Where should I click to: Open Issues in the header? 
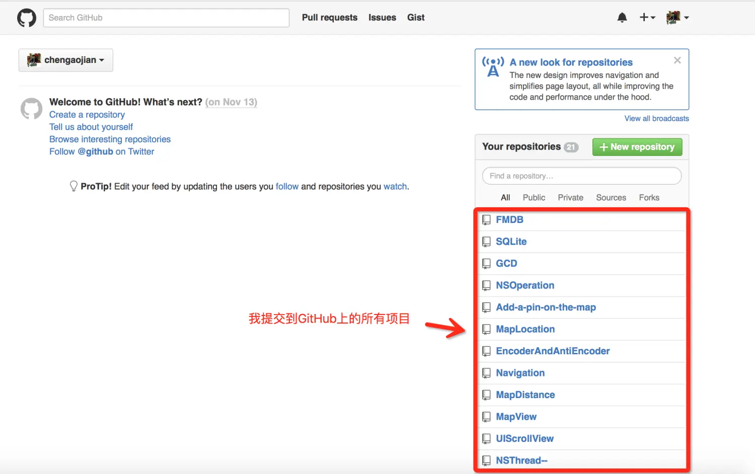click(382, 18)
